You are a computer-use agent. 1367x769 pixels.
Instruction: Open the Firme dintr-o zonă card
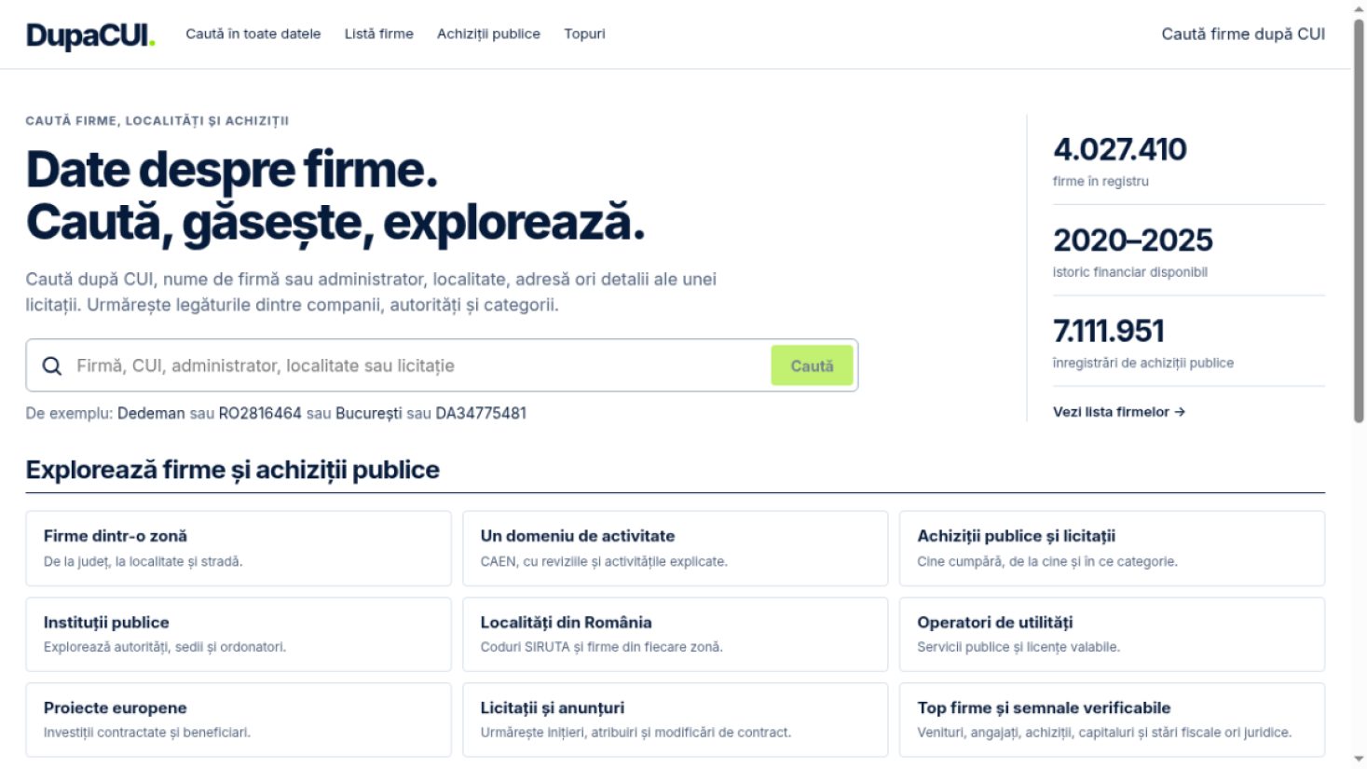click(239, 548)
